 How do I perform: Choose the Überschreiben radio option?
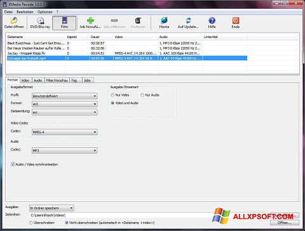[x=31, y=223]
